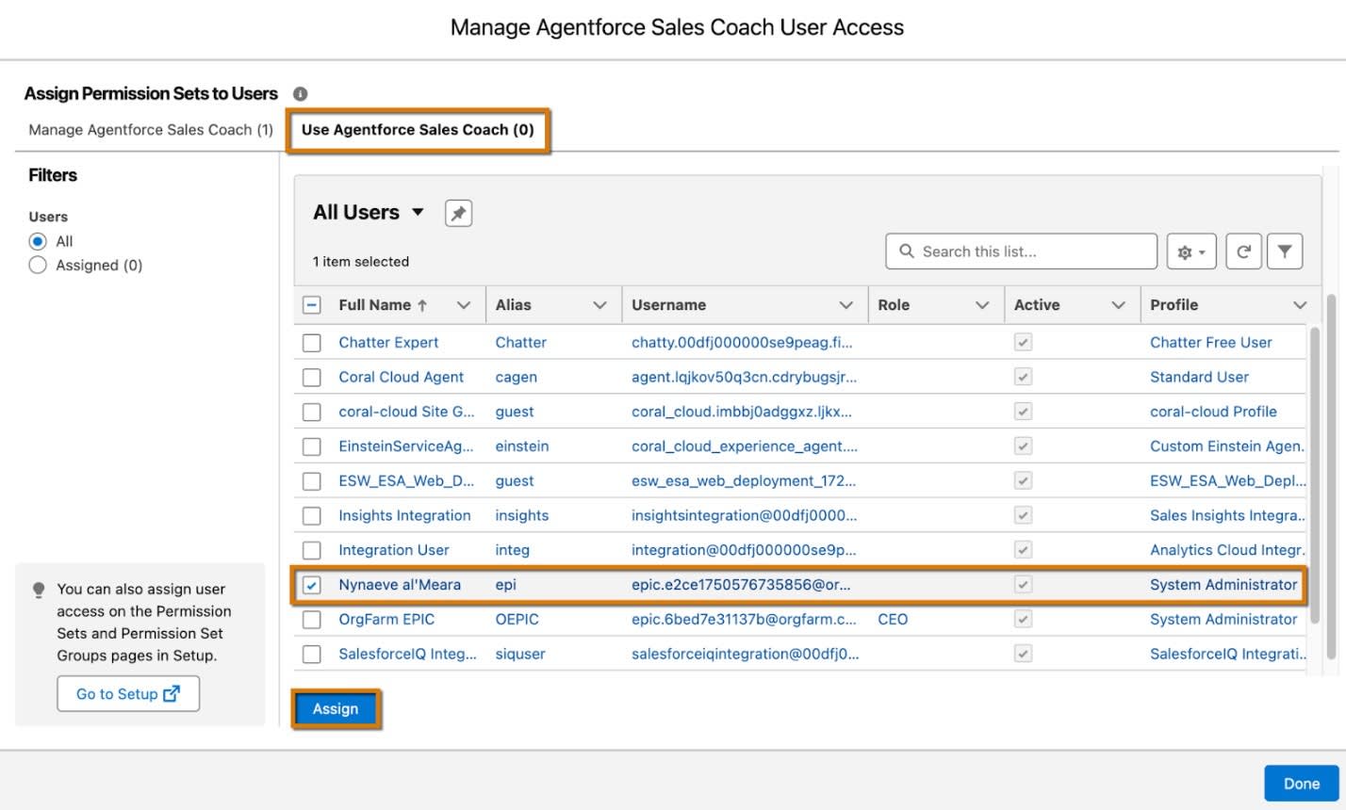The width and height of the screenshot is (1346, 810).
Task: Refresh the user list
Action: point(1243,251)
